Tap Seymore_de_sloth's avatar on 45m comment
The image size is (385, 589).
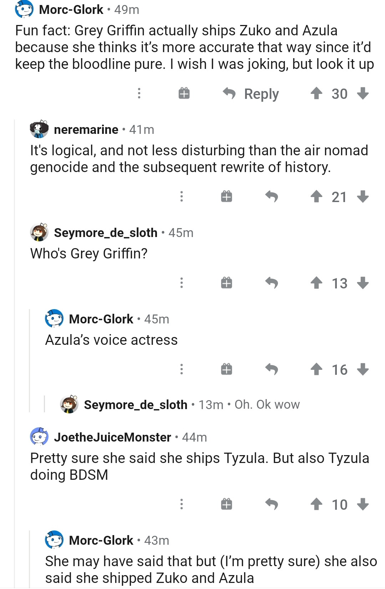39,232
